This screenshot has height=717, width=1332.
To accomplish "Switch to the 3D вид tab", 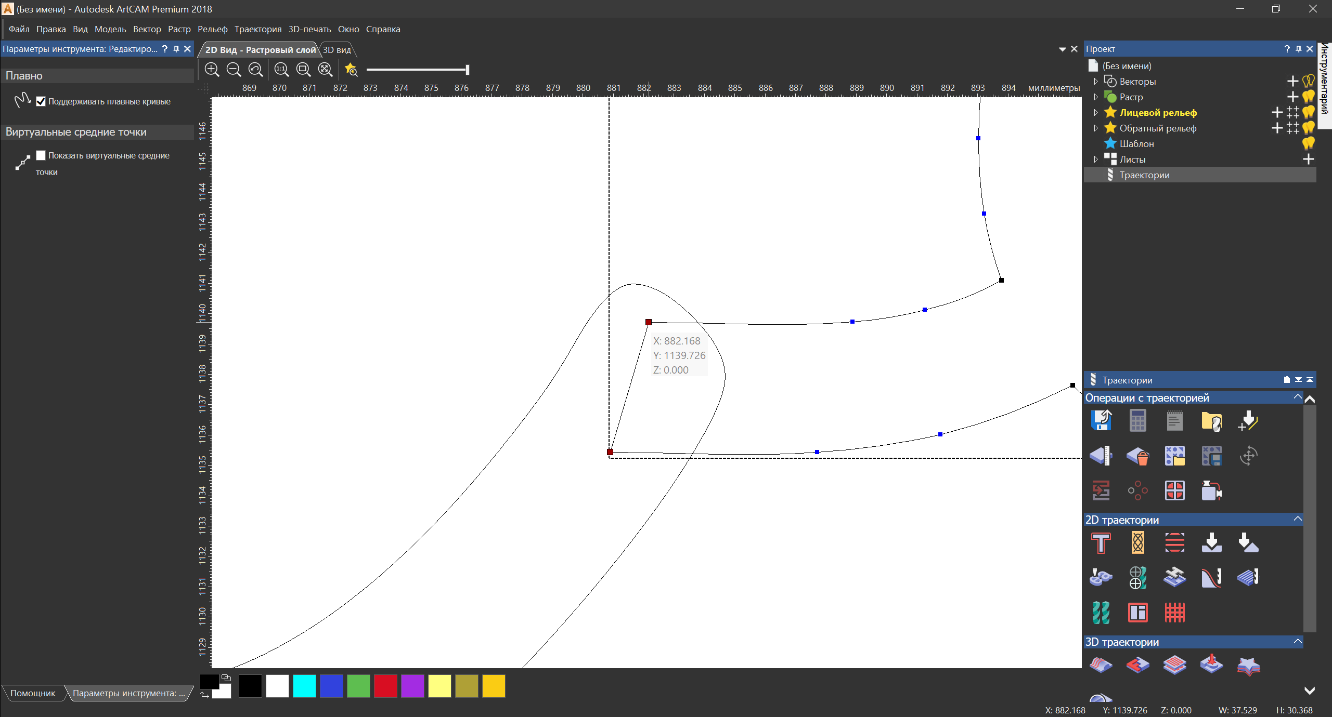I will [337, 50].
